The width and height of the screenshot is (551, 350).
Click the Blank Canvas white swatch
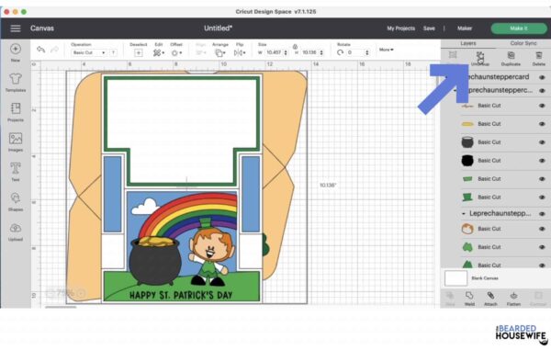[x=455, y=278]
